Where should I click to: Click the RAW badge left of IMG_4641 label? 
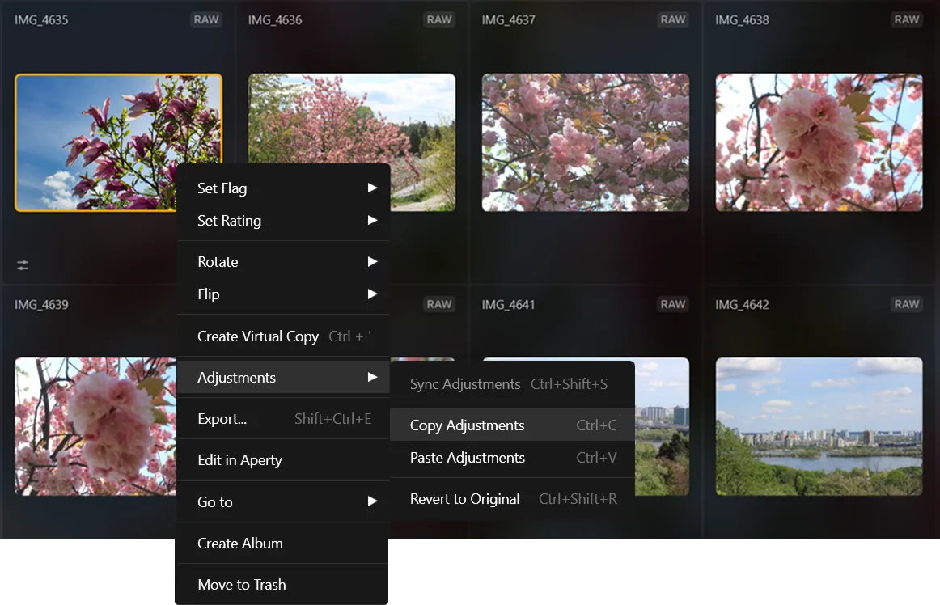[x=439, y=305]
